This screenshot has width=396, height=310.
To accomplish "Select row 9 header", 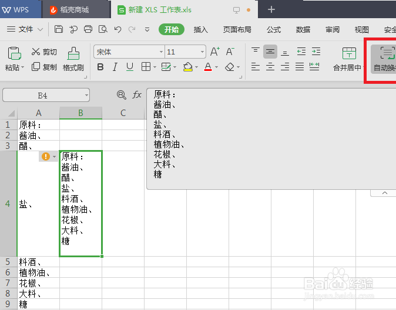I will click(8, 304).
